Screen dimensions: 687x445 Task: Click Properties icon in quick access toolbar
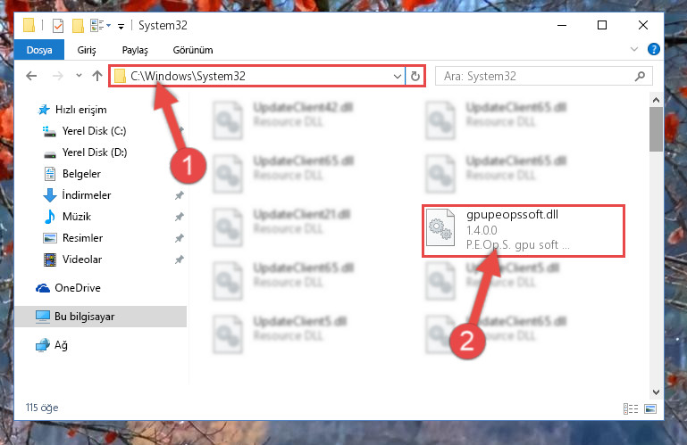58,26
